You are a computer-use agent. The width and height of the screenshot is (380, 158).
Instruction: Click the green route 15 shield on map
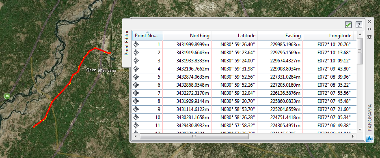point(7,96)
